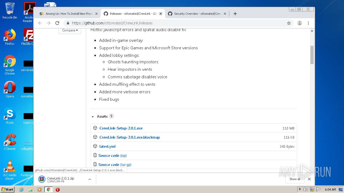Click the Chrome taskbar icon

tap(48, 190)
